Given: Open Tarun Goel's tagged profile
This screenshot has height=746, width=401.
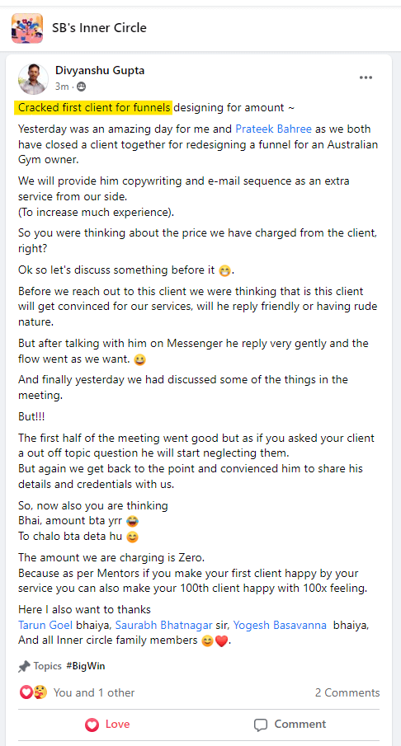Looking at the screenshot, I should (x=46, y=625).
